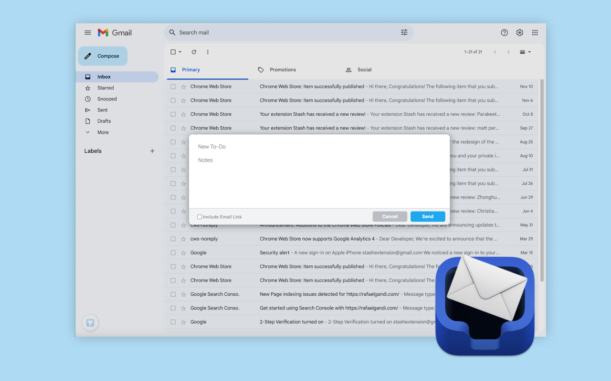Viewport: 611px width, 381px height.
Task: Star the Nov 10 Chrome Web Store email
Action: (183, 87)
